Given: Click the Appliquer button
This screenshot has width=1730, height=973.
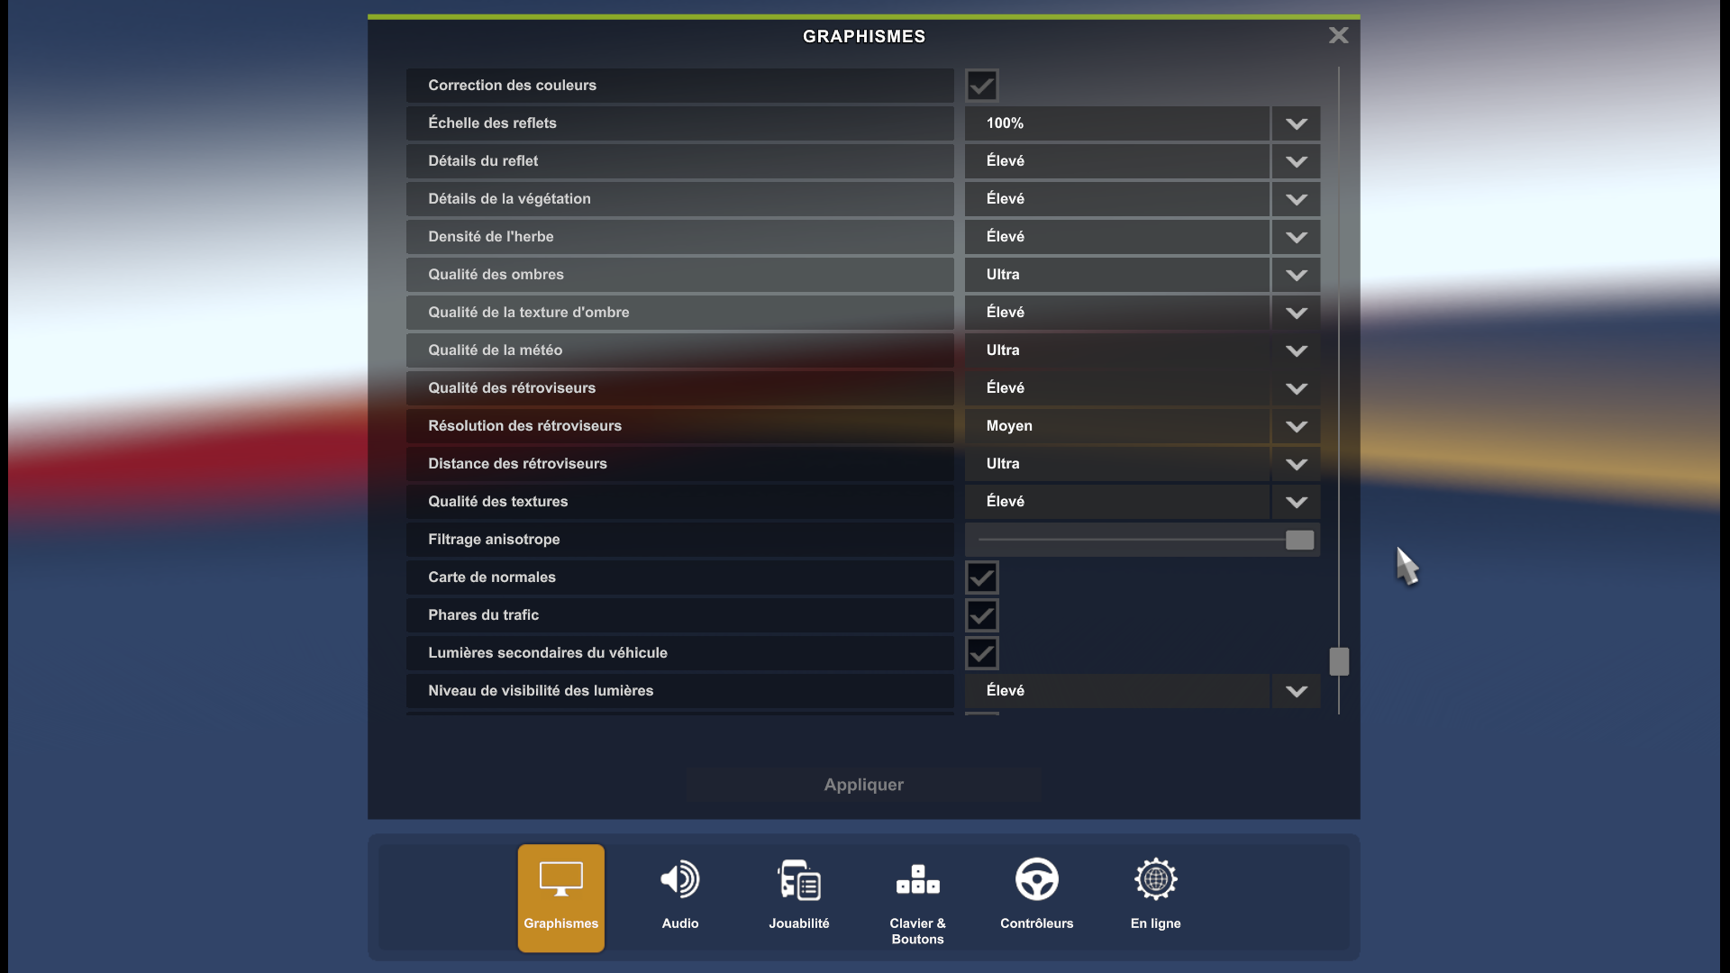Looking at the screenshot, I should pyautogui.click(x=863, y=785).
